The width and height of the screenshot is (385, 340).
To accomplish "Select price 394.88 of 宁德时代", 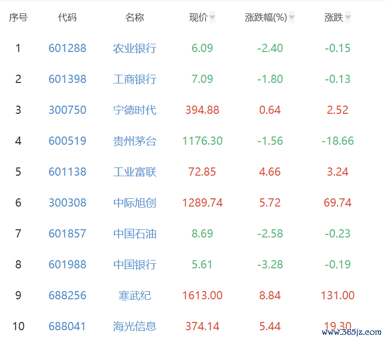I will 202,110.
